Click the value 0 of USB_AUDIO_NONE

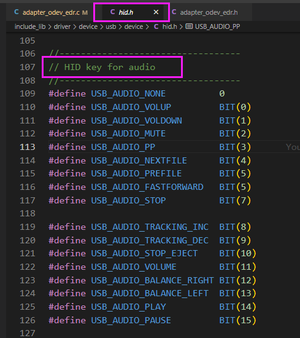(x=222, y=93)
